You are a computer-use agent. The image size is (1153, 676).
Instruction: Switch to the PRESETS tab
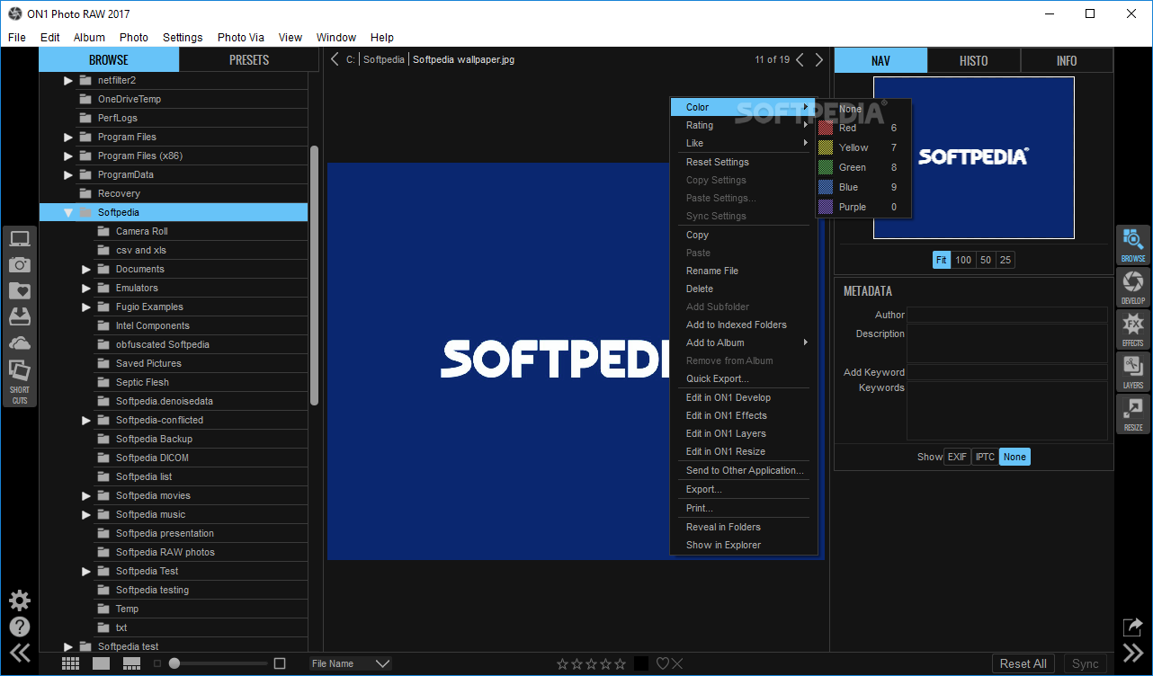click(x=249, y=60)
